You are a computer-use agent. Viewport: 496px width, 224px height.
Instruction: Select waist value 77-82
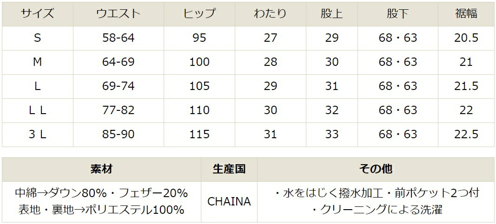118,110
